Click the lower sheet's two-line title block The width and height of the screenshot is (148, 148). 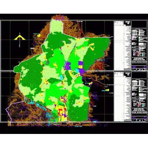click(139, 110)
